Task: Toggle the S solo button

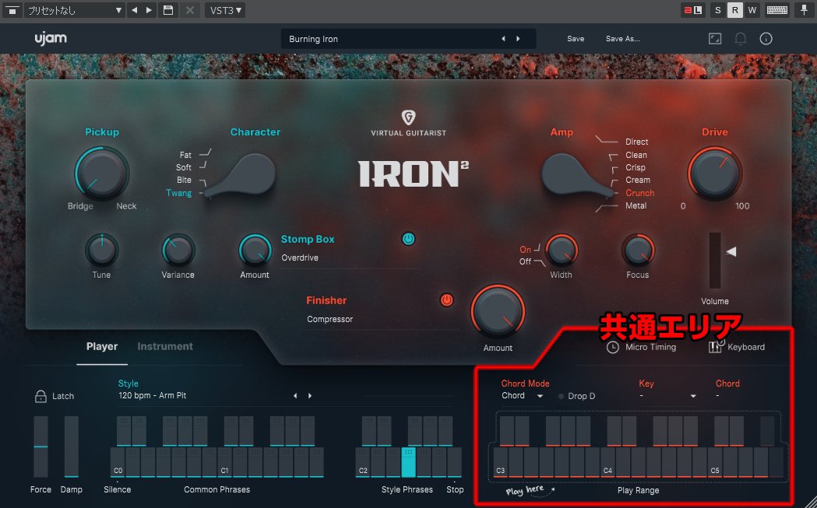Action: (x=717, y=10)
